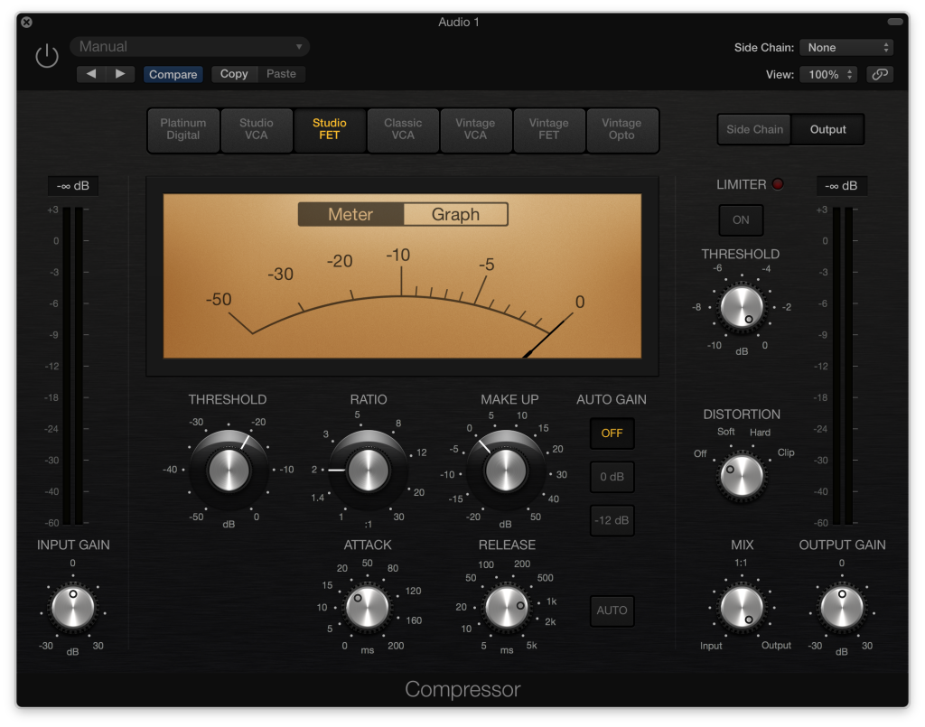
Task: Click the Compare button
Action: click(173, 74)
